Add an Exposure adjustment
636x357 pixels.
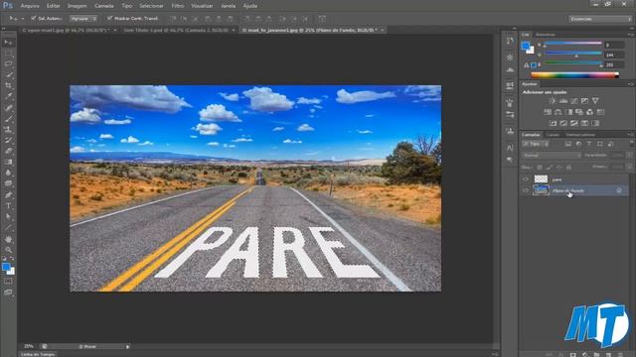point(584,101)
